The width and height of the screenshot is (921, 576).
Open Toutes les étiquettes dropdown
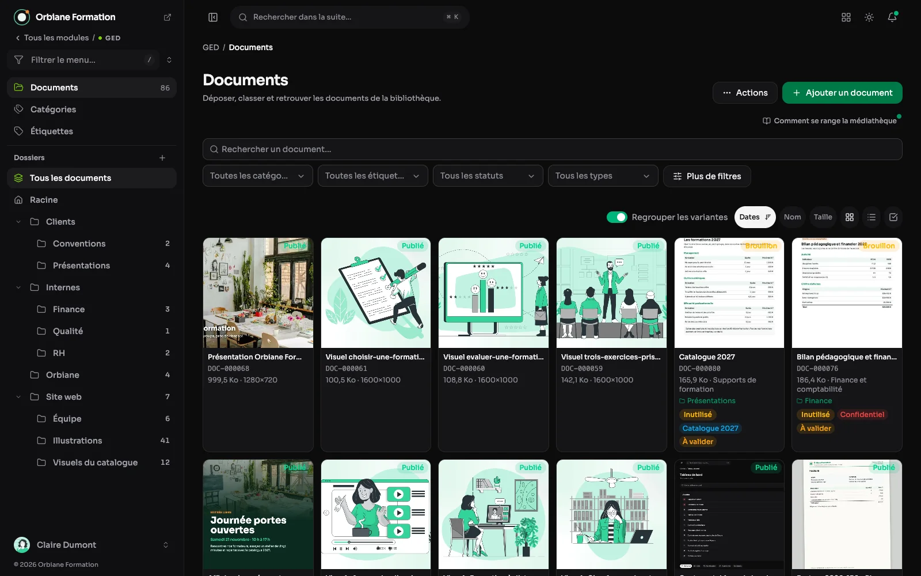[x=373, y=176]
